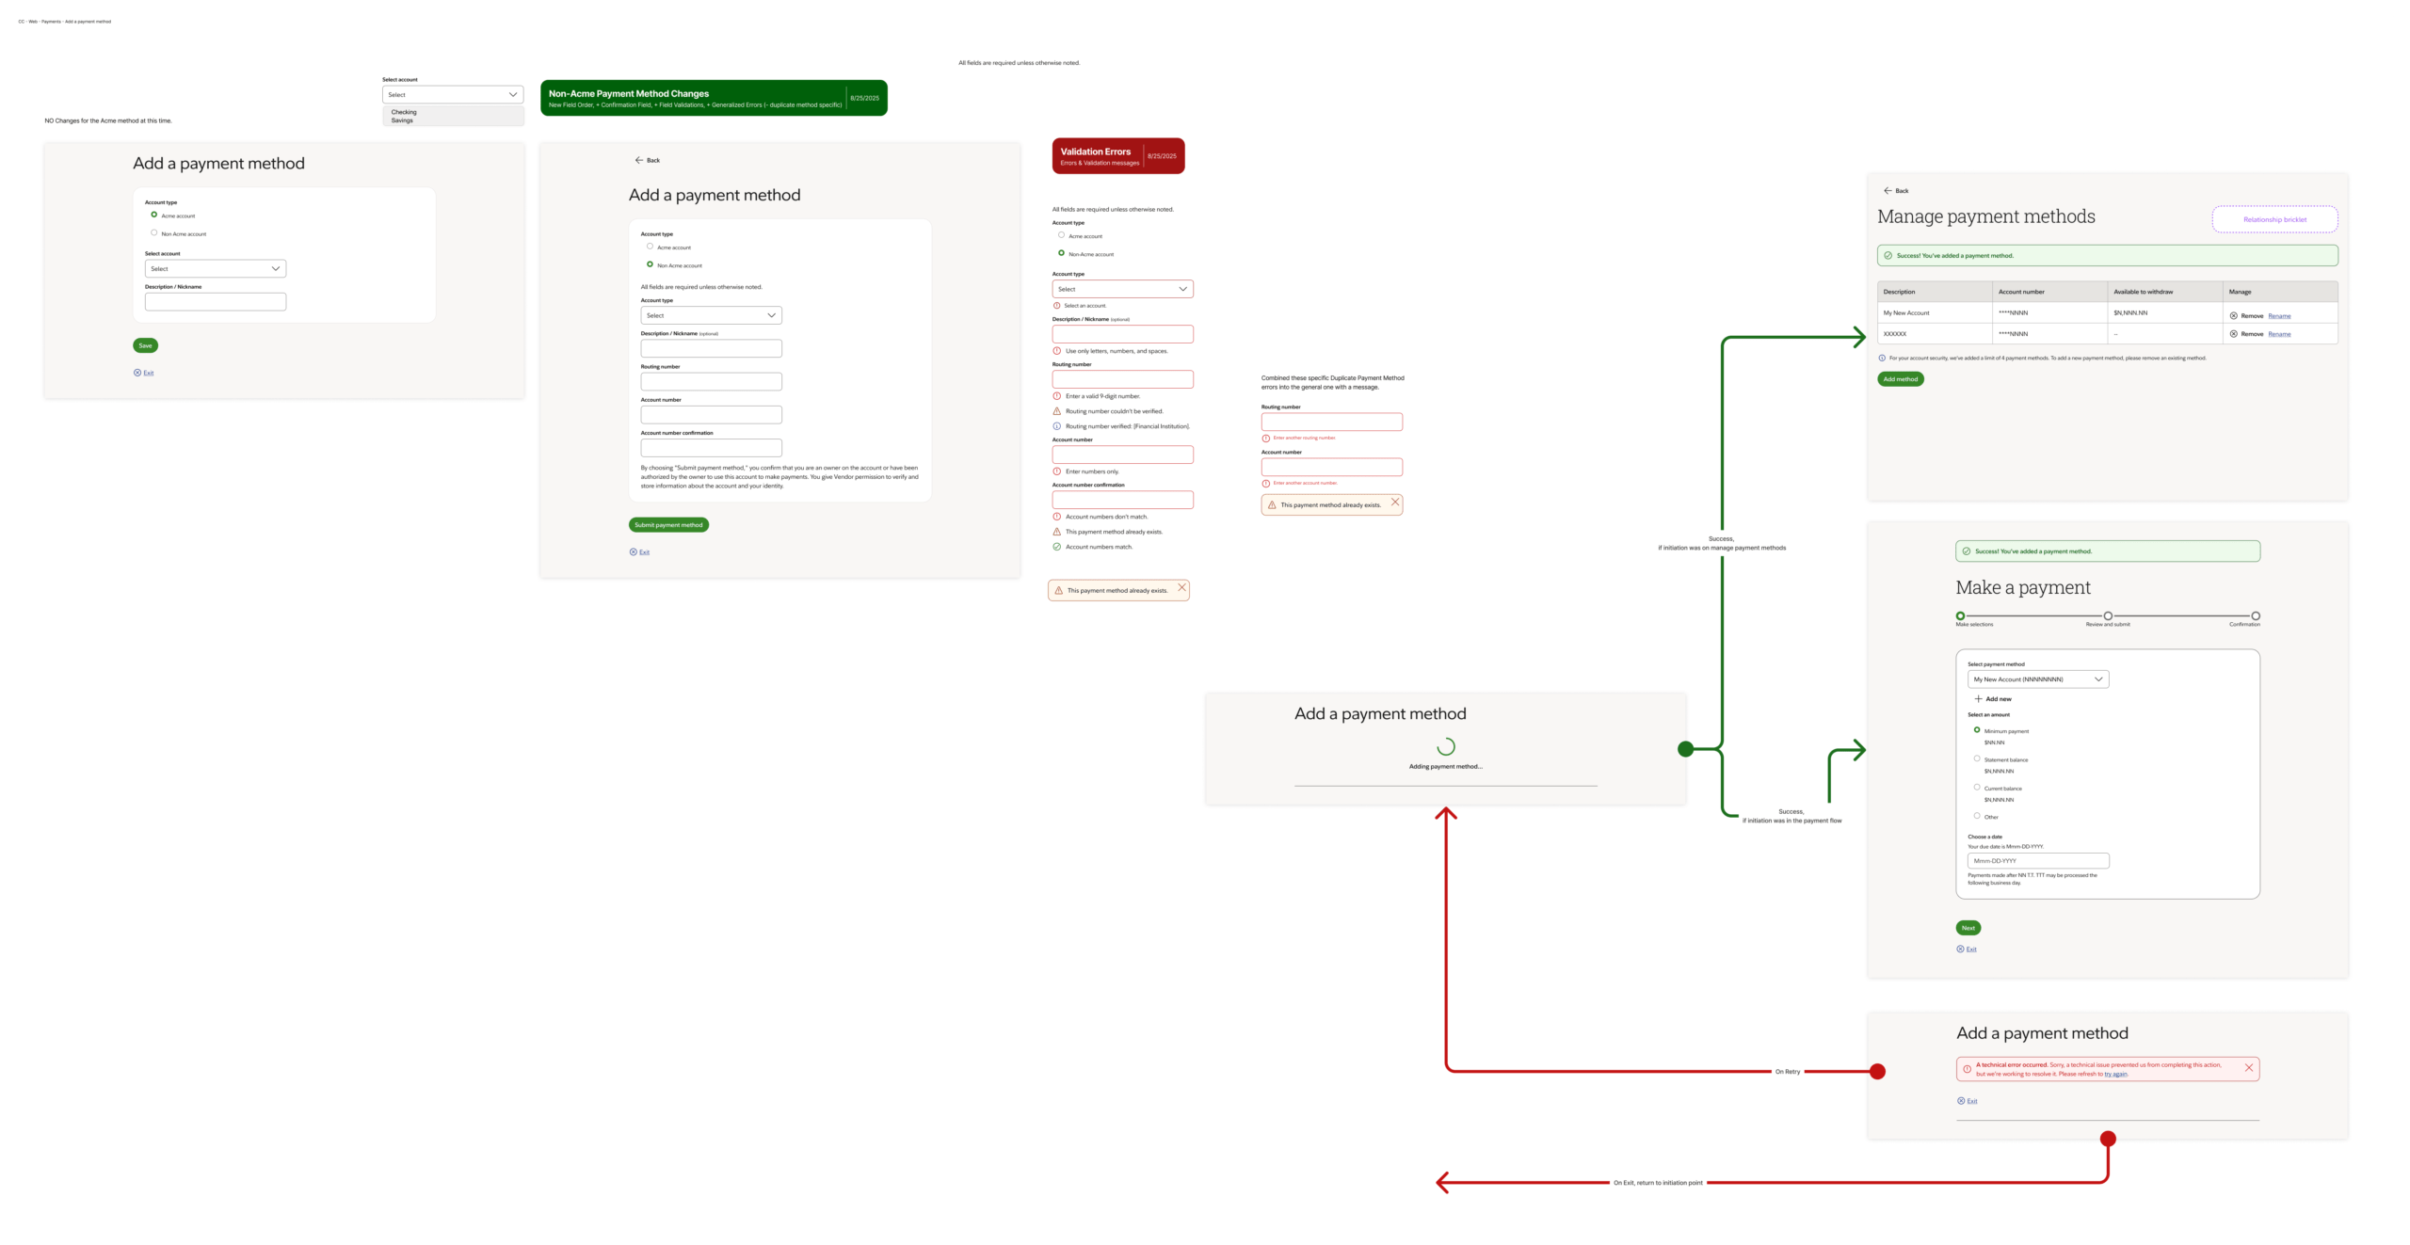Click the Exit icon below the Save button
The height and width of the screenshot is (1245, 2410).
137,372
